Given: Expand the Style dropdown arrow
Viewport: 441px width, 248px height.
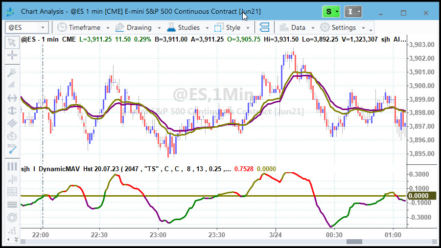Looking at the screenshot, I should tap(248, 28).
